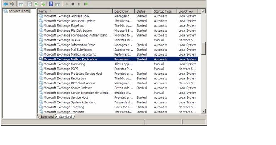This screenshot has height=145, width=276.
Task: Click the scrollbar down arrow
Action: click(x=203, y=111)
